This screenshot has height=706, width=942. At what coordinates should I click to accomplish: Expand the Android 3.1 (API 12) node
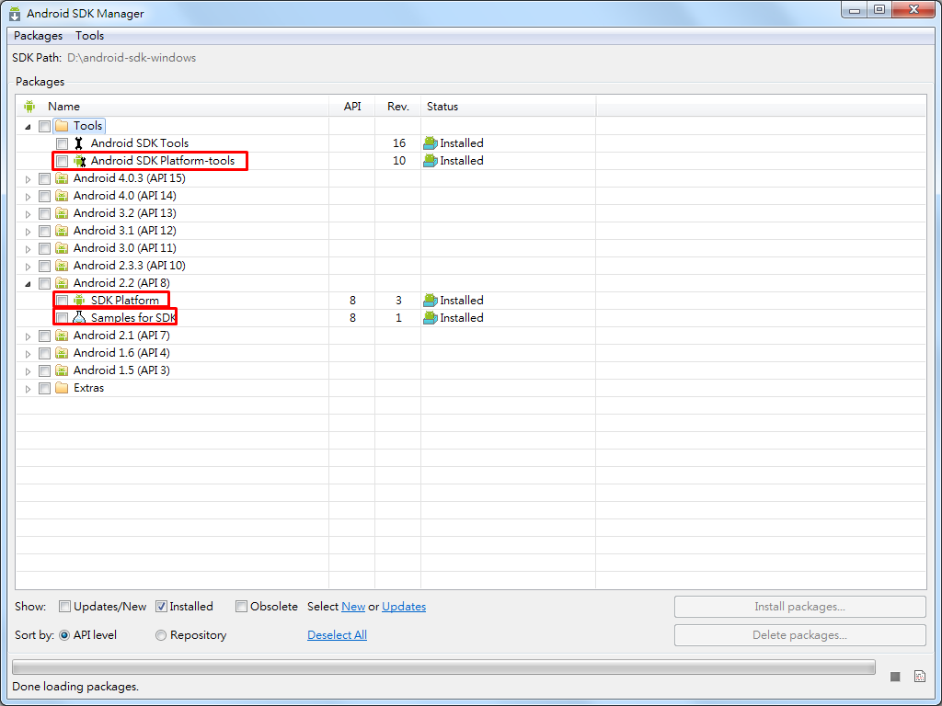point(28,231)
